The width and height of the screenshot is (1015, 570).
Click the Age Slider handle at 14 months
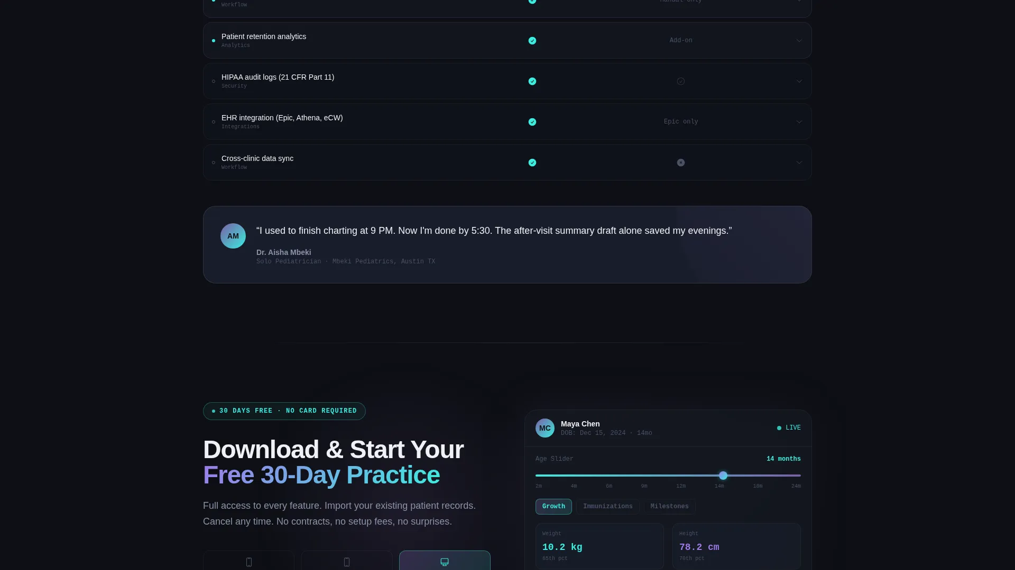[x=723, y=476]
